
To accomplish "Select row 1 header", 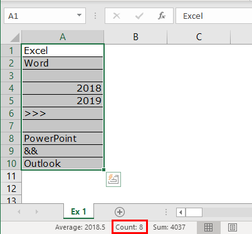I will 11,51.
